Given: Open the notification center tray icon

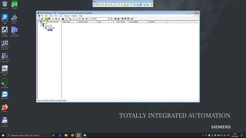Looking at the screenshot, I should [242, 135].
